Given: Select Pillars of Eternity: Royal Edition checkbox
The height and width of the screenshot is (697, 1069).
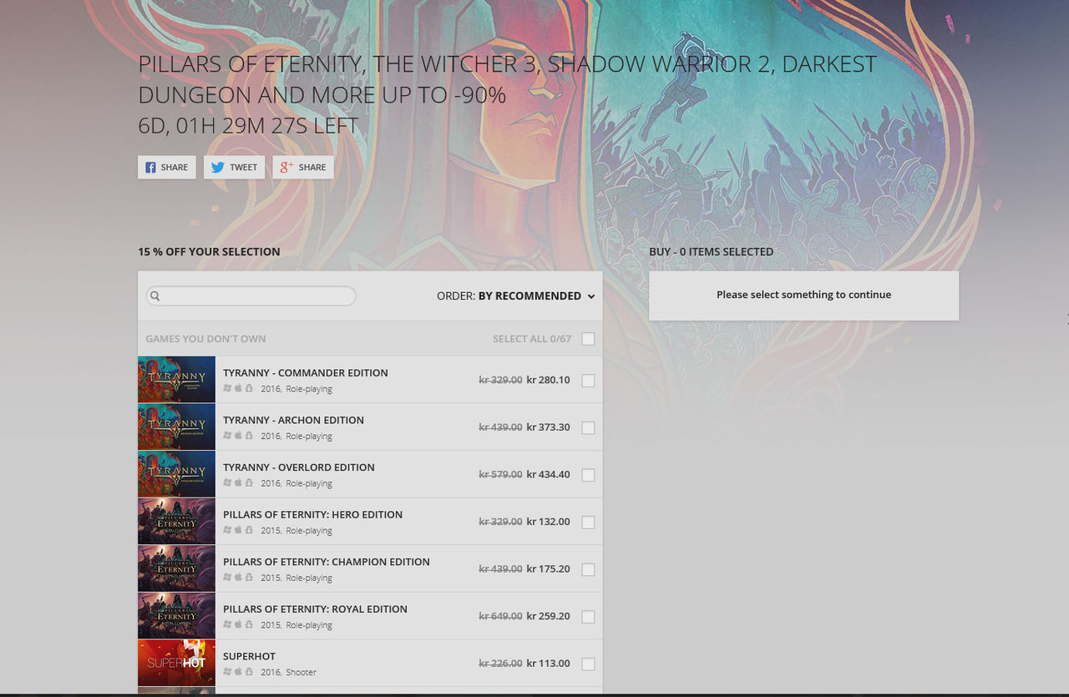Looking at the screenshot, I should click(588, 617).
